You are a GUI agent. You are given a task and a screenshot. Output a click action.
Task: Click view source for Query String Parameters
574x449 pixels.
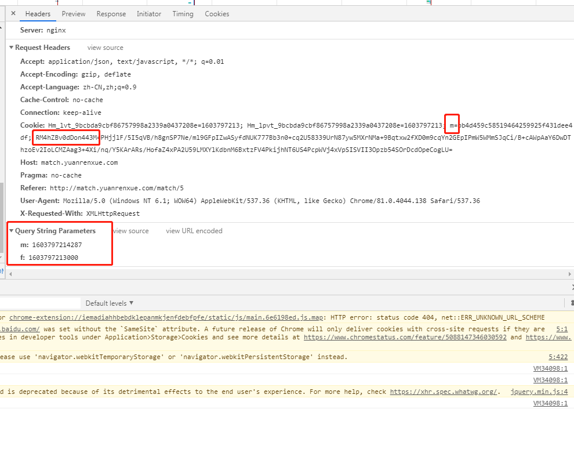point(130,231)
